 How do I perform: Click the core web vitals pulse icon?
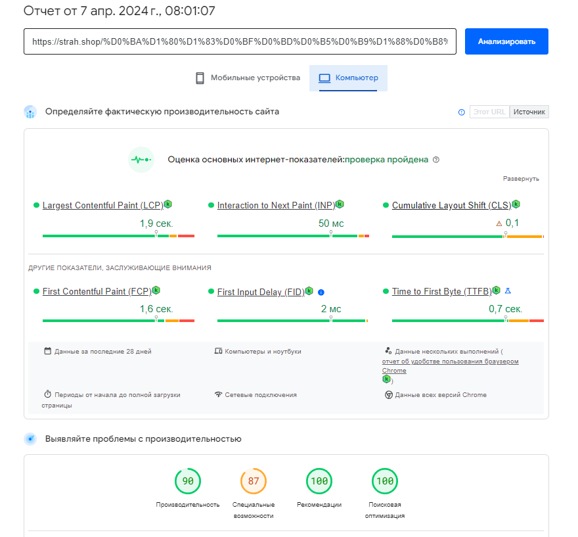point(141,160)
